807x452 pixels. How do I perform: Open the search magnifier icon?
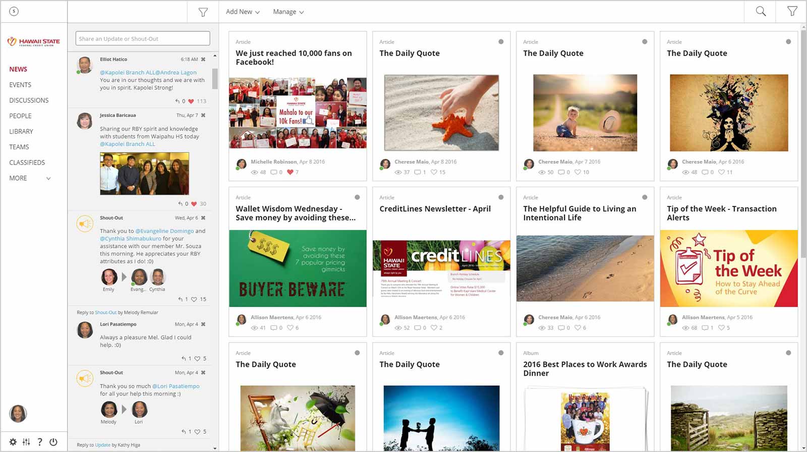[761, 11]
